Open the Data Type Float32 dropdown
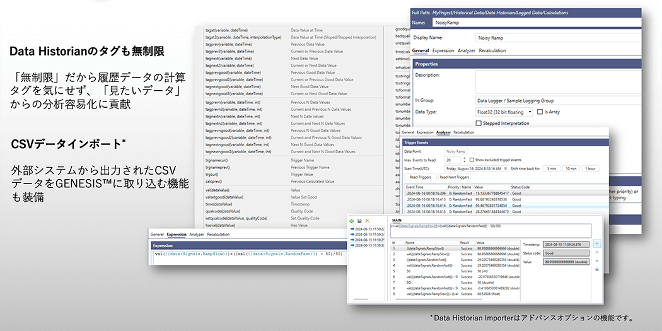The image size is (662, 331). [x=530, y=112]
